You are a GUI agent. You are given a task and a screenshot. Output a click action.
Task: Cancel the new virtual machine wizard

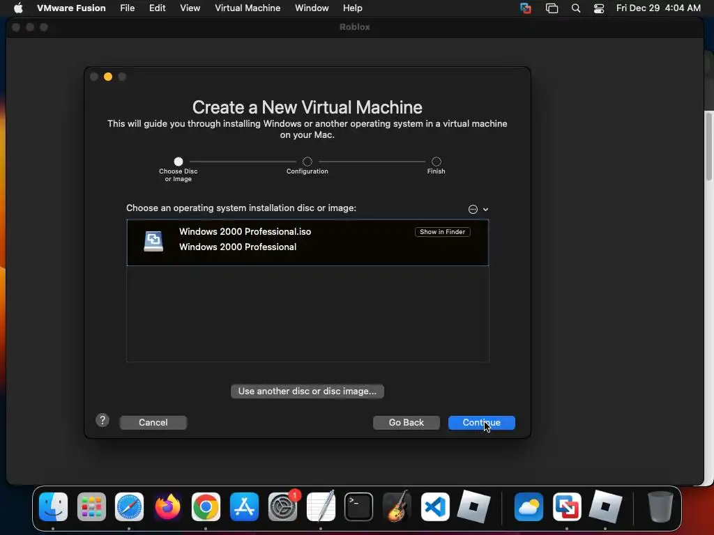(153, 423)
